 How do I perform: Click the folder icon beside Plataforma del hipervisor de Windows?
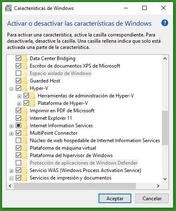click(25, 155)
